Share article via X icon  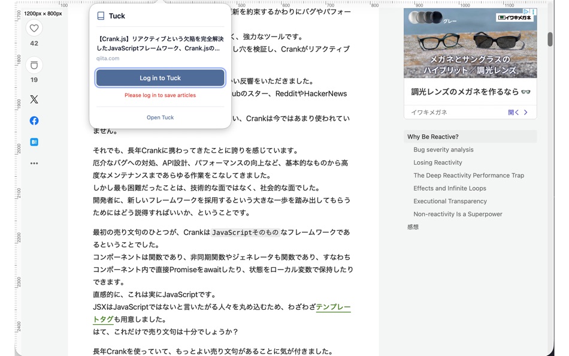pos(34,99)
